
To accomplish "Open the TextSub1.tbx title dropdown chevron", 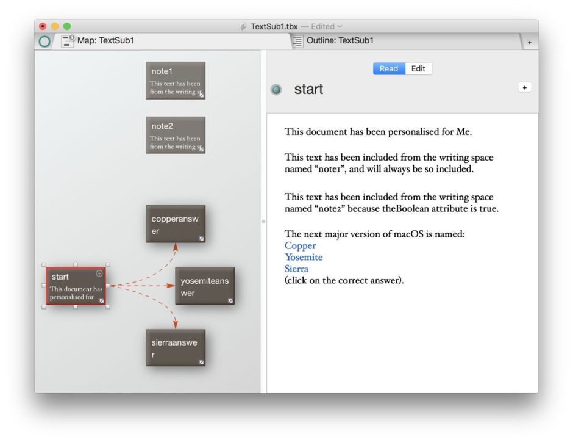I will point(340,26).
